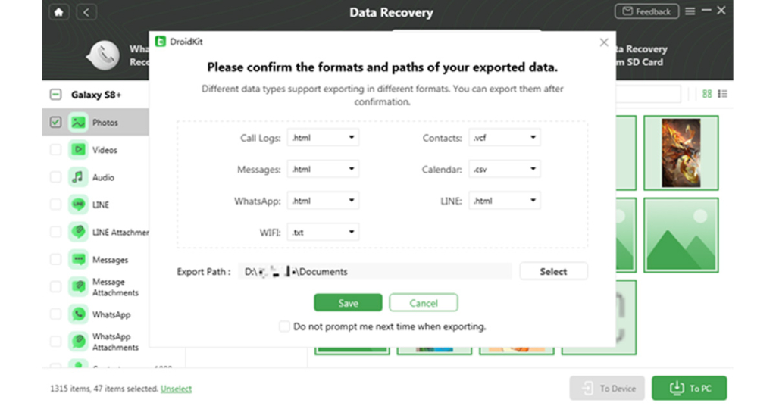Open the Call Logs format dropdown
The width and height of the screenshot is (776, 406).
point(323,137)
